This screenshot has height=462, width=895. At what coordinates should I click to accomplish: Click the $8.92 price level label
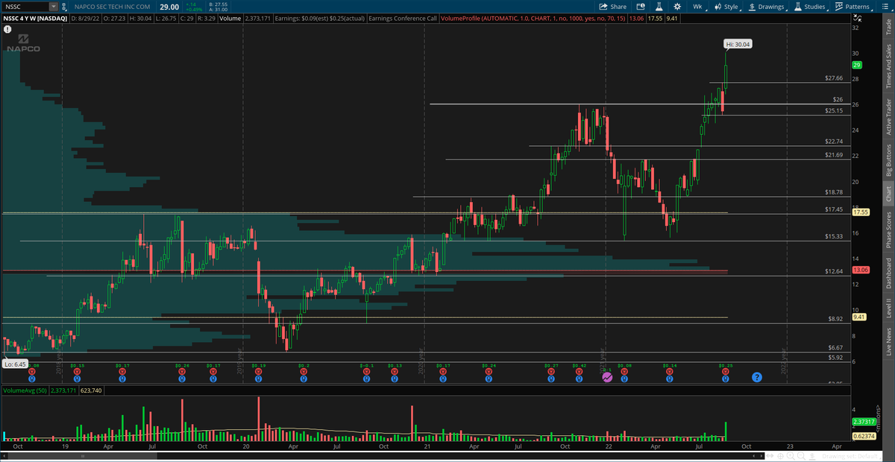pyautogui.click(x=835, y=319)
